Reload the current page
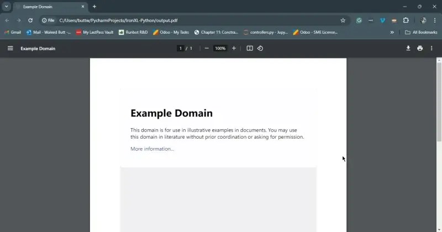This screenshot has height=232, width=442. [x=30, y=20]
